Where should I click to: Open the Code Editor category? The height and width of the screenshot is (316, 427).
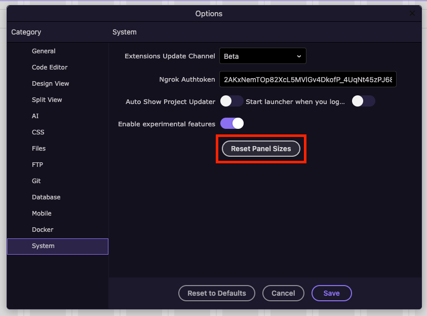click(x=58, y=67)
